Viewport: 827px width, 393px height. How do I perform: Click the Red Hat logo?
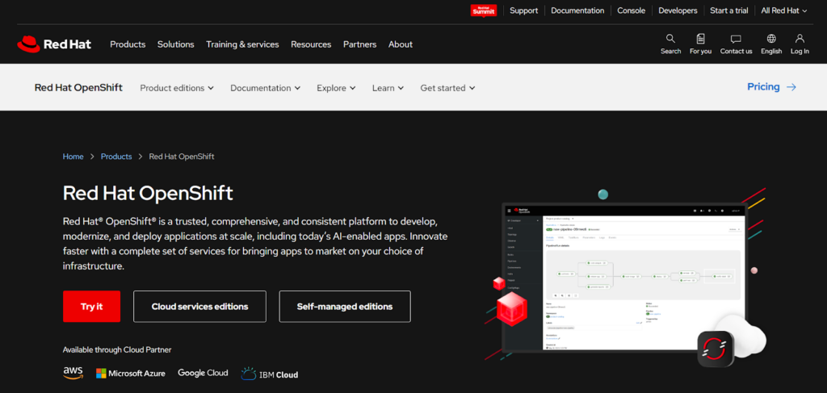coord(54,44)
